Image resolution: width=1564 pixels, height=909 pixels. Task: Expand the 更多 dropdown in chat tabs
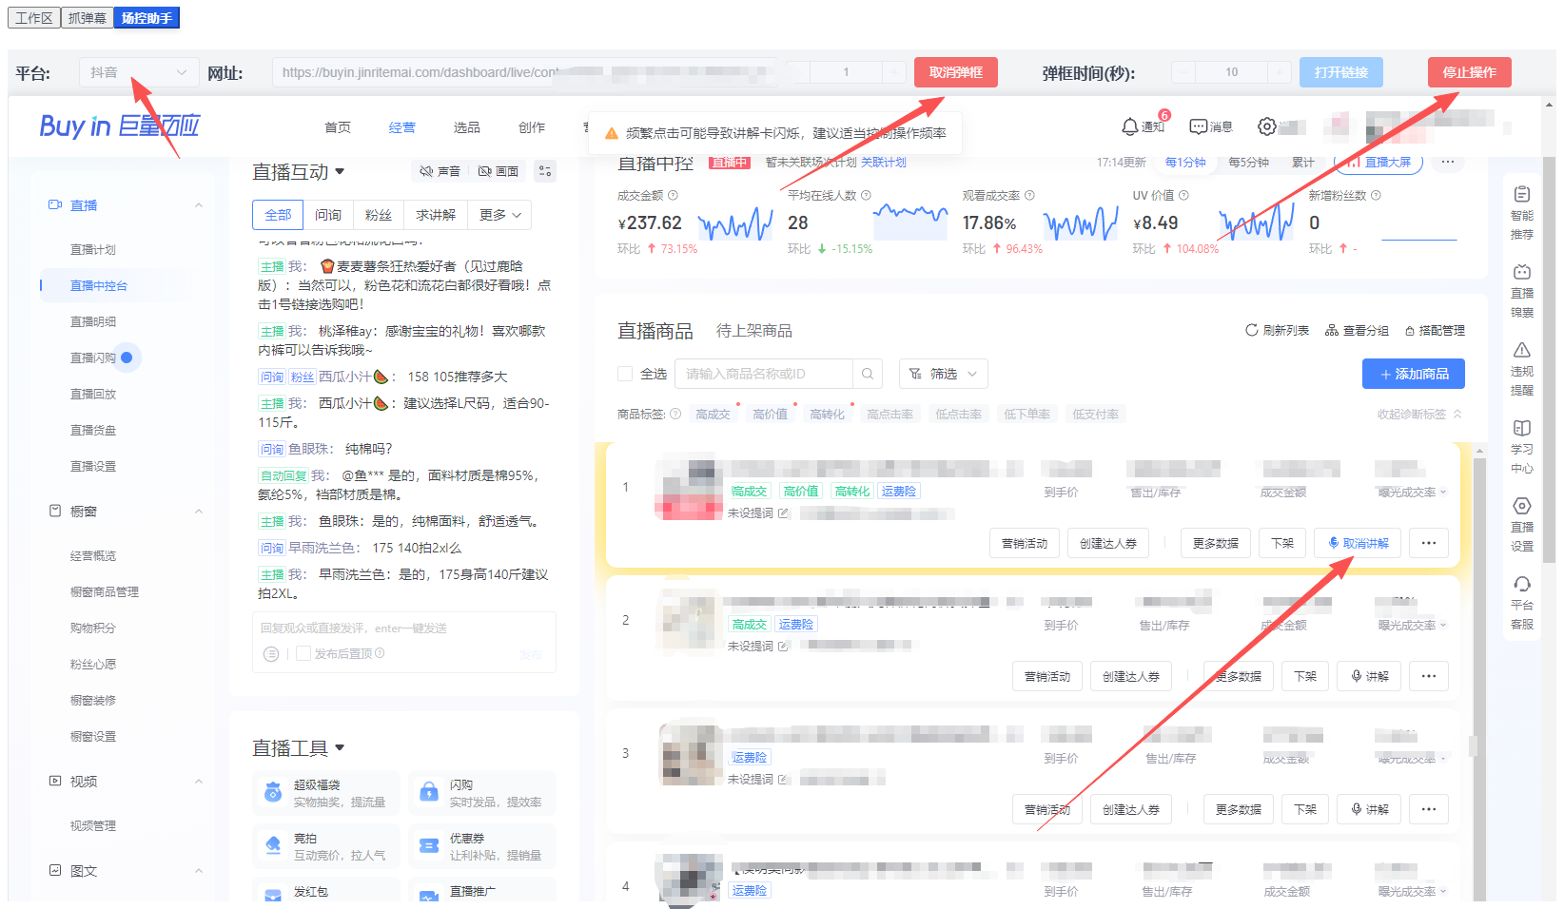coord(499,215)
